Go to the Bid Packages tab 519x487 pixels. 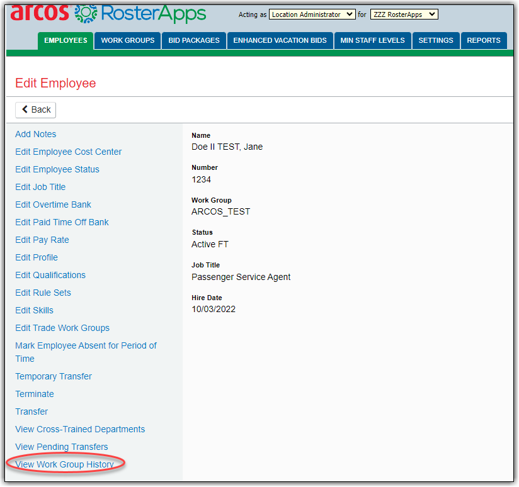click(194, 40)
